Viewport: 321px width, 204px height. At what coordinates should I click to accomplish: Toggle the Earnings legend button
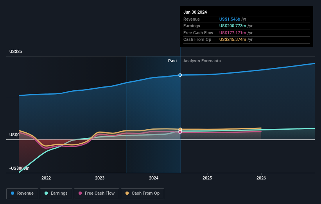tap(56, 193)
